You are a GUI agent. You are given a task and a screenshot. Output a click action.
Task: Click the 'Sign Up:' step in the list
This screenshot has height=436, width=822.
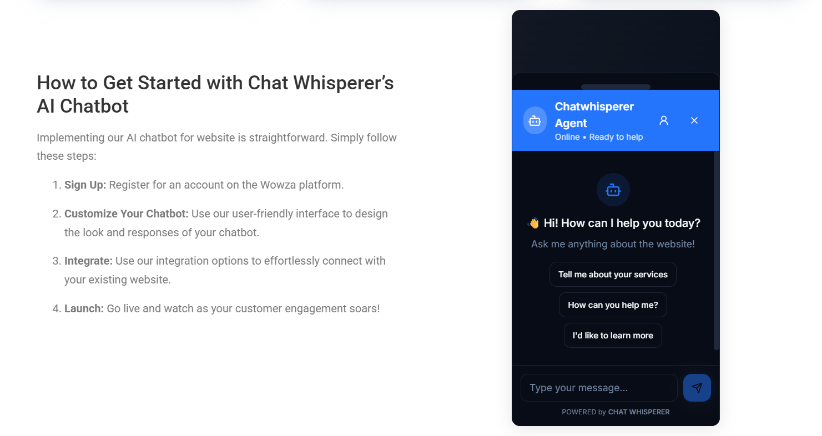pos(85,184)
